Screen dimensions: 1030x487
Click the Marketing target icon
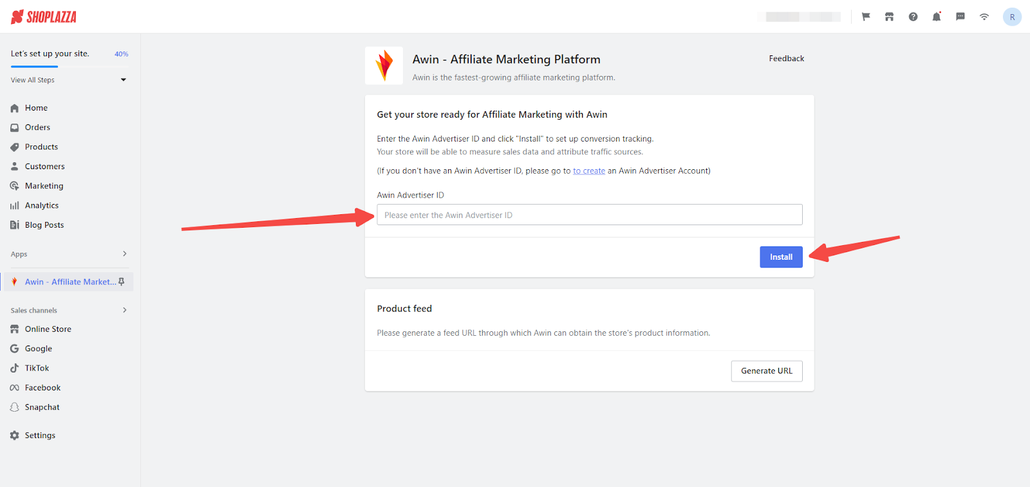(15, 186)
